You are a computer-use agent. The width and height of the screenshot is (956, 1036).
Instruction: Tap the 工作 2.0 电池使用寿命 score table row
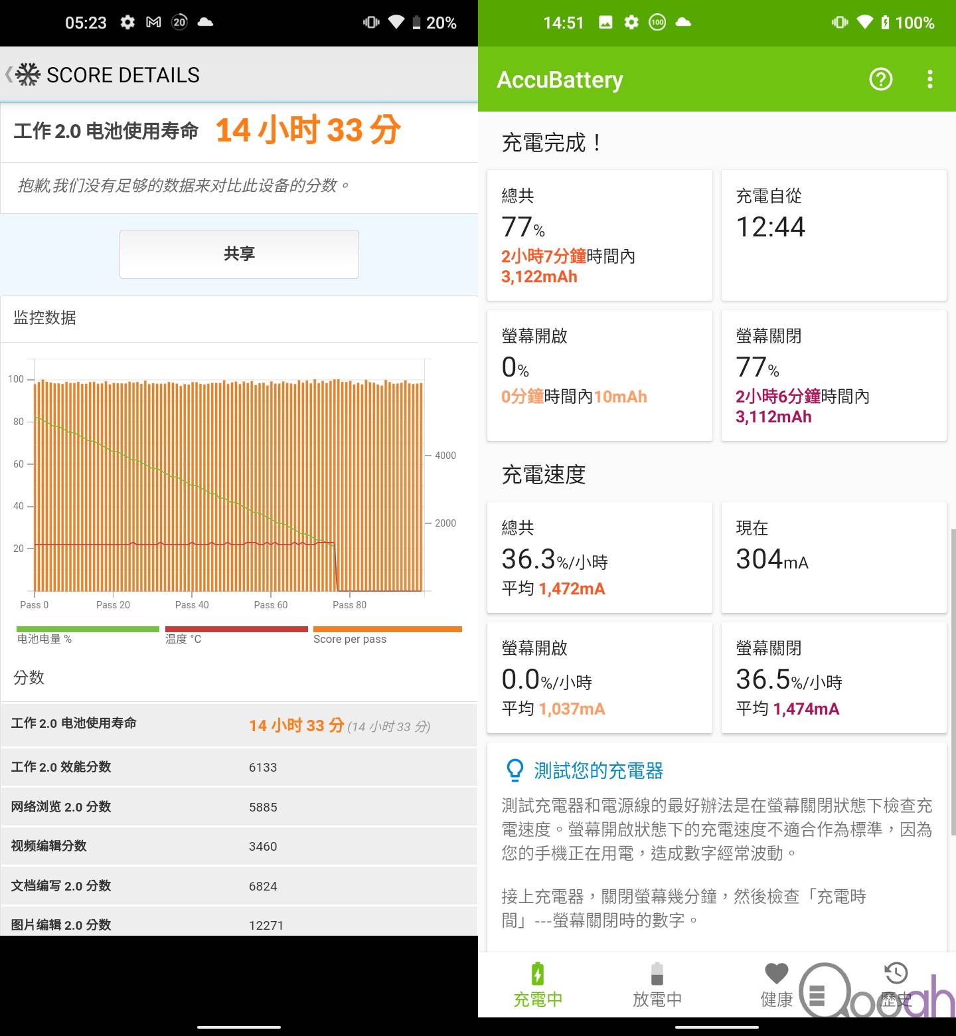click(x=239, y=725)
